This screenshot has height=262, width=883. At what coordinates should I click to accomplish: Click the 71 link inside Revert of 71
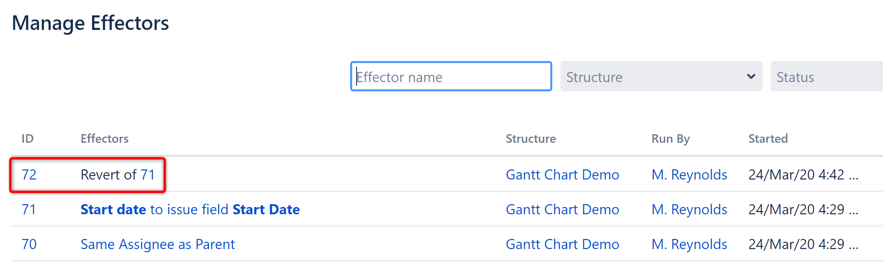pos(147,174)
